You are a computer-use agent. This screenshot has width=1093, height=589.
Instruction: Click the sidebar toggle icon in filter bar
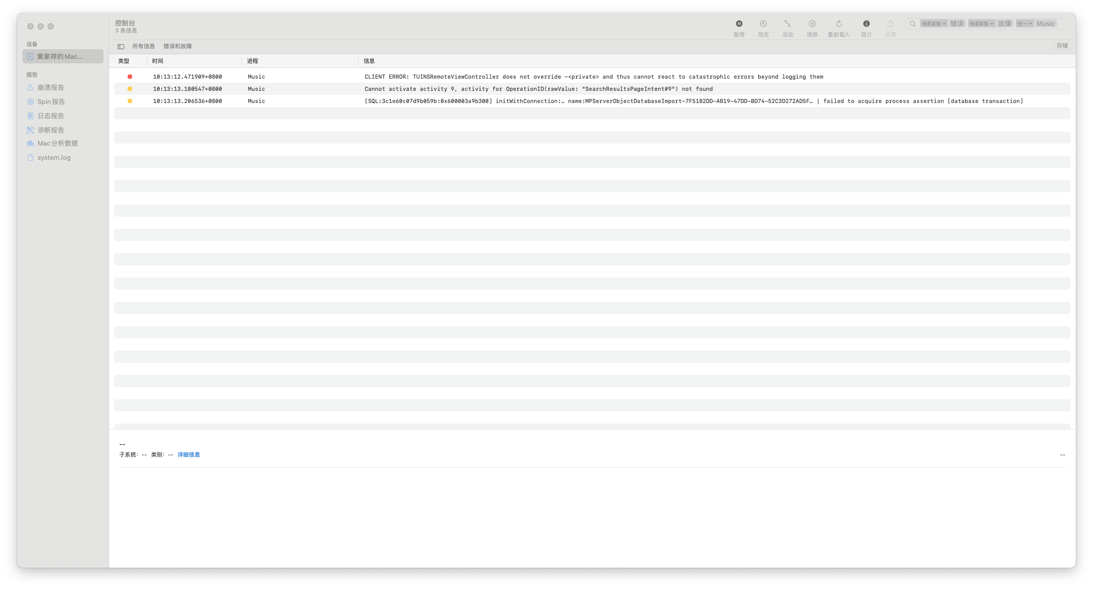[121, 47]
